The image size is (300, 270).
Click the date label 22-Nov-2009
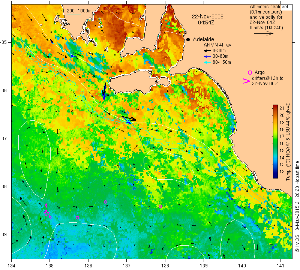coord(208,16)
